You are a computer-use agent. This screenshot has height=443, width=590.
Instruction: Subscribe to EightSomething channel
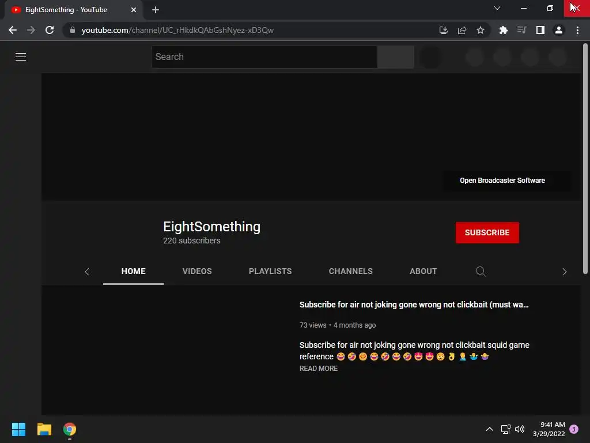click(x=487, y=232)
